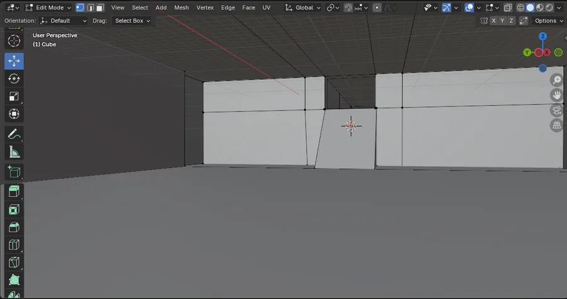The height and width of the screenshot is (299, 567).
Task: Select the Move tool
Action: pos(14,61)
